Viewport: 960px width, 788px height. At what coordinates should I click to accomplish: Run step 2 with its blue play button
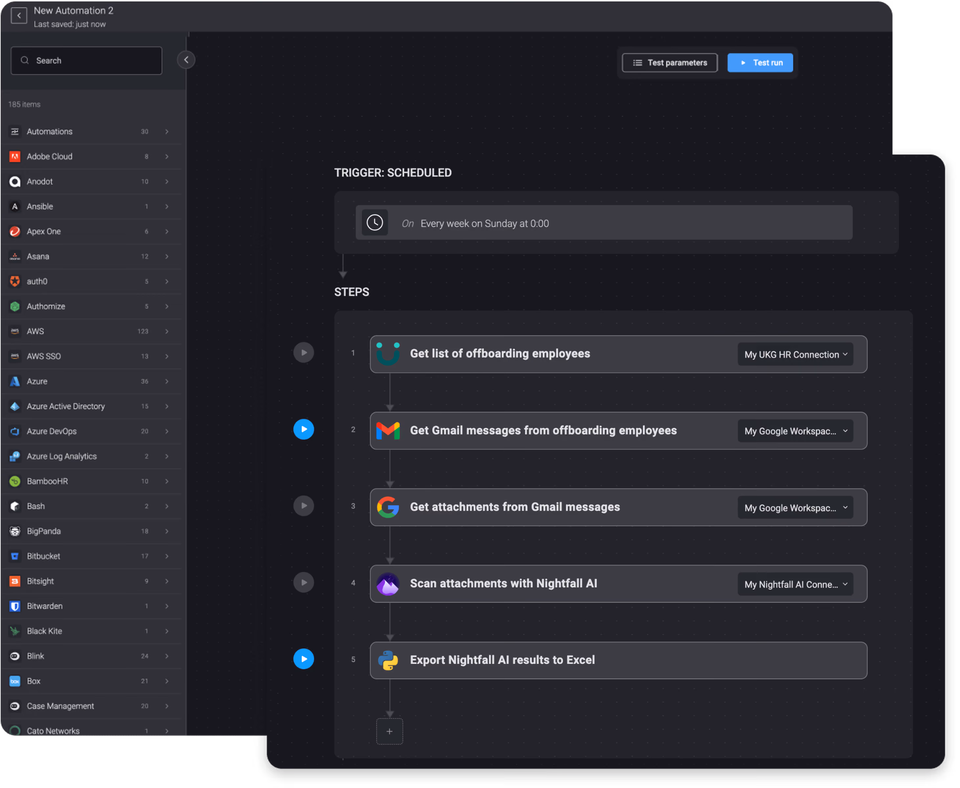tap(304, 429)
